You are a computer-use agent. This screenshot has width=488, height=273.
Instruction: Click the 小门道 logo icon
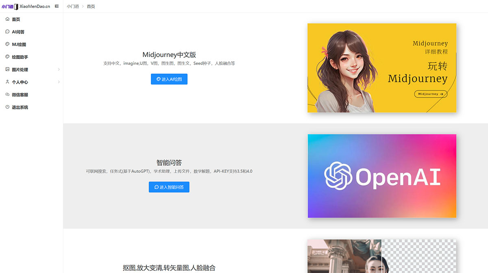tap(15, 6)
